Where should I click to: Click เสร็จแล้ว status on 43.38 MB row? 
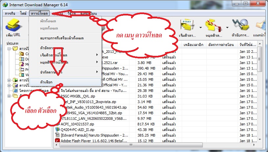169,130
